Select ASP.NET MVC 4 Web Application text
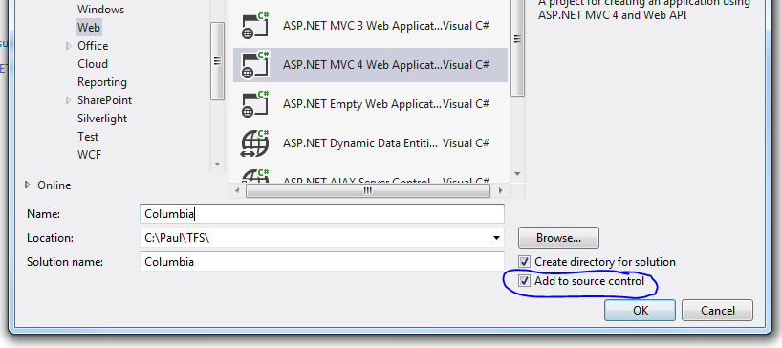Viewport: 782px width, 348px height. (x=362, y=65)
